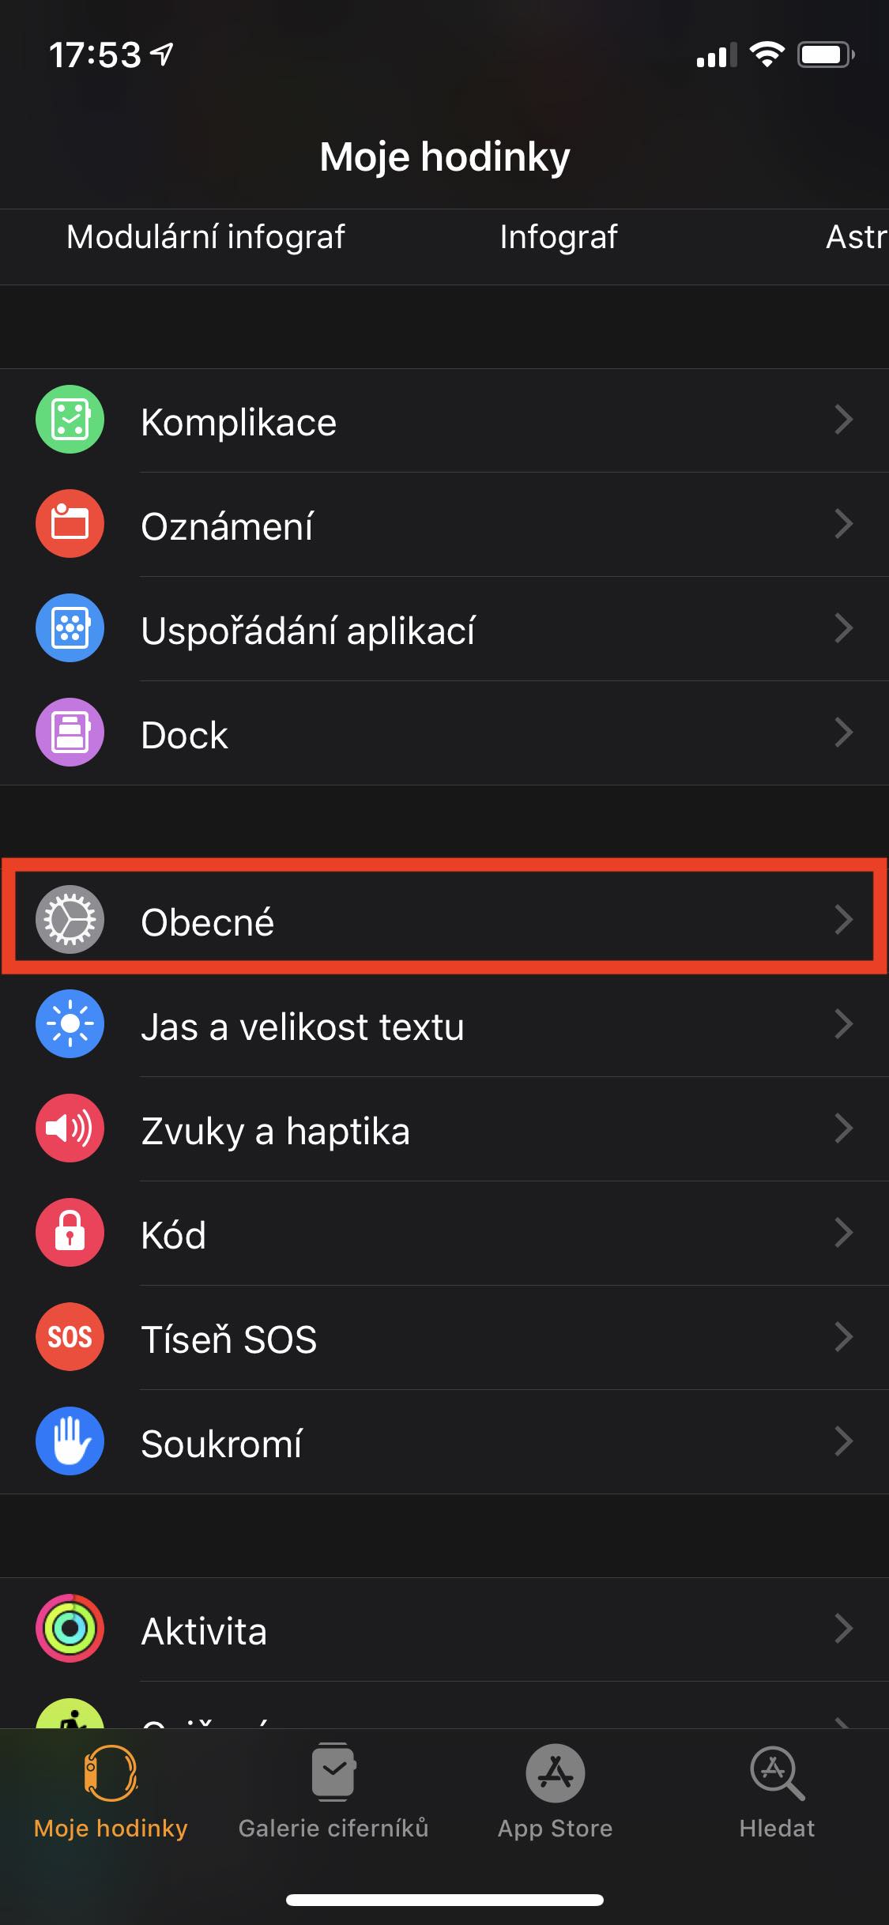Tap the Soukromí hand icon
Viewport: 889px width, 1925px height.
[x=70, y=1441]
